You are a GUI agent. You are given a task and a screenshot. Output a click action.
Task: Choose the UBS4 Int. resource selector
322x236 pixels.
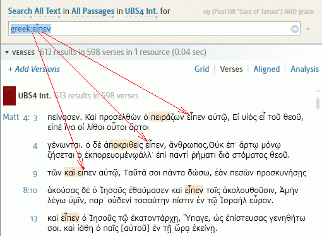point(141,11)
